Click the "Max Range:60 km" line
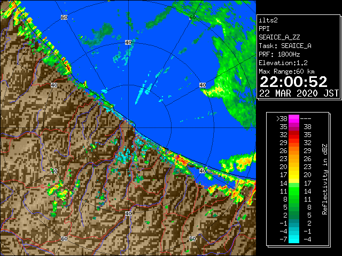Image resolution: width=342 pixels, height=256 pixels. 286,71
